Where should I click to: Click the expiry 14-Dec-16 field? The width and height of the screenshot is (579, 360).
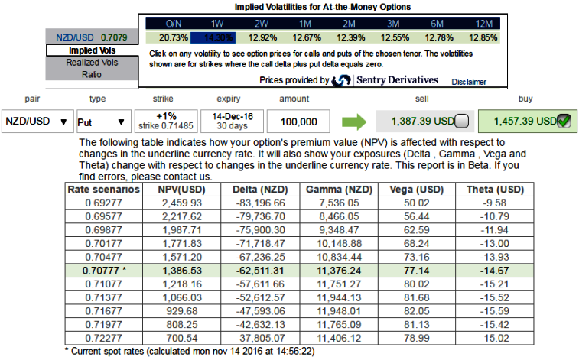233,121
